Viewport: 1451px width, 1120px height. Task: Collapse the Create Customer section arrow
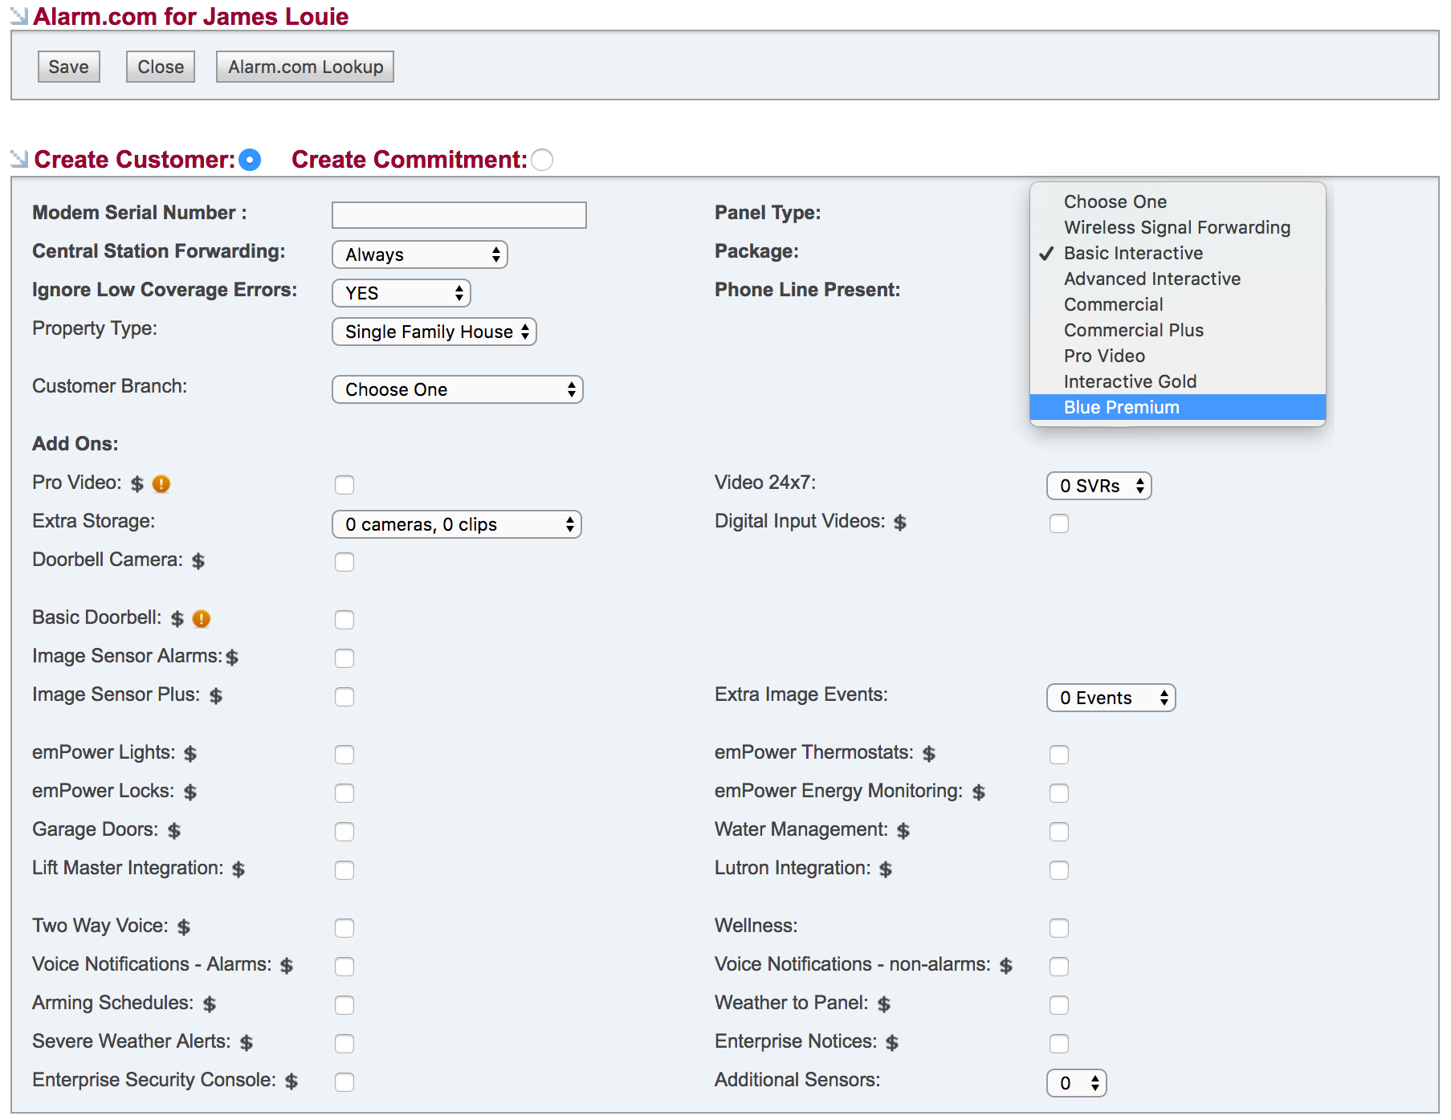(19, 158)
